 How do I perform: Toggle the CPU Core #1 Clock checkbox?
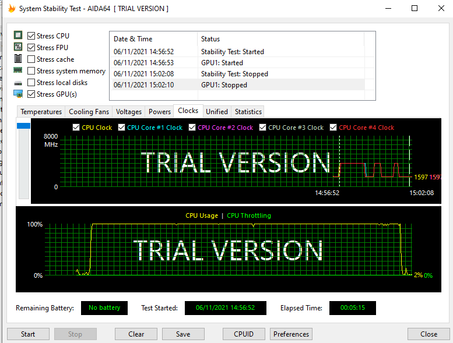coord(122,128)
